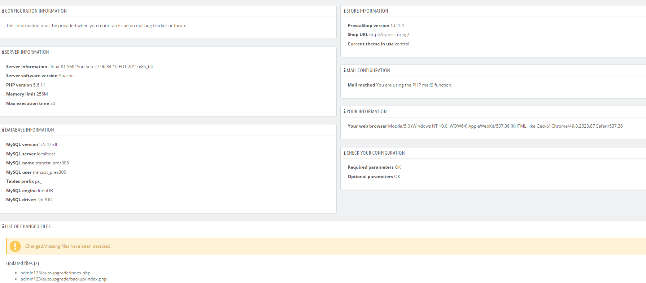Click the Server Information panel heading
646x283 pixels.
pyautogui.click(x=27, y=52)
